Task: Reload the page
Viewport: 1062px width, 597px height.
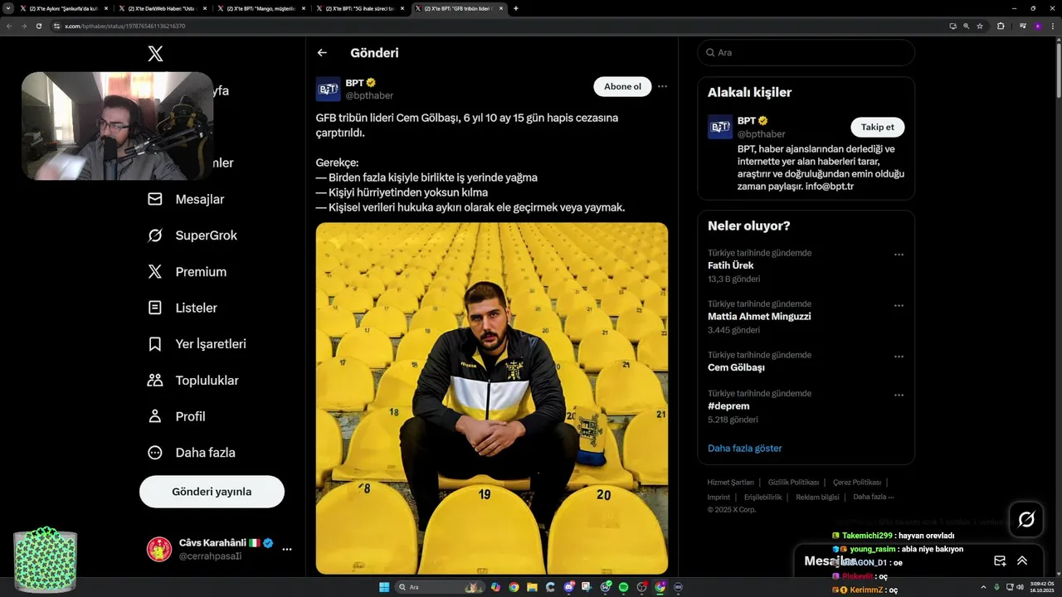Action: (39, 26)
